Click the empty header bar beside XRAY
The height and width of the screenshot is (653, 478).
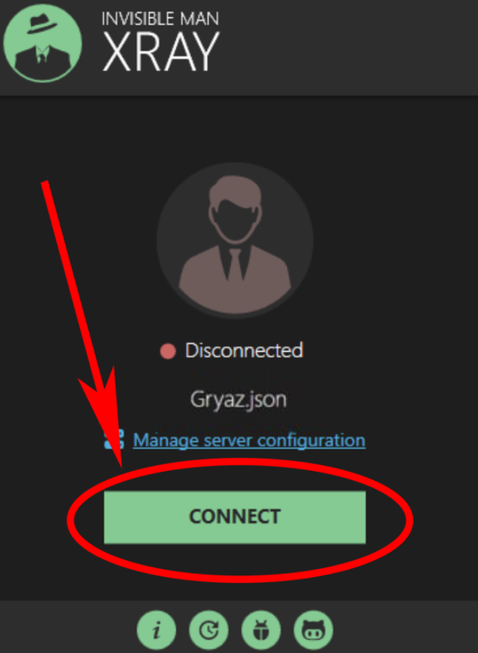[348, 47]
